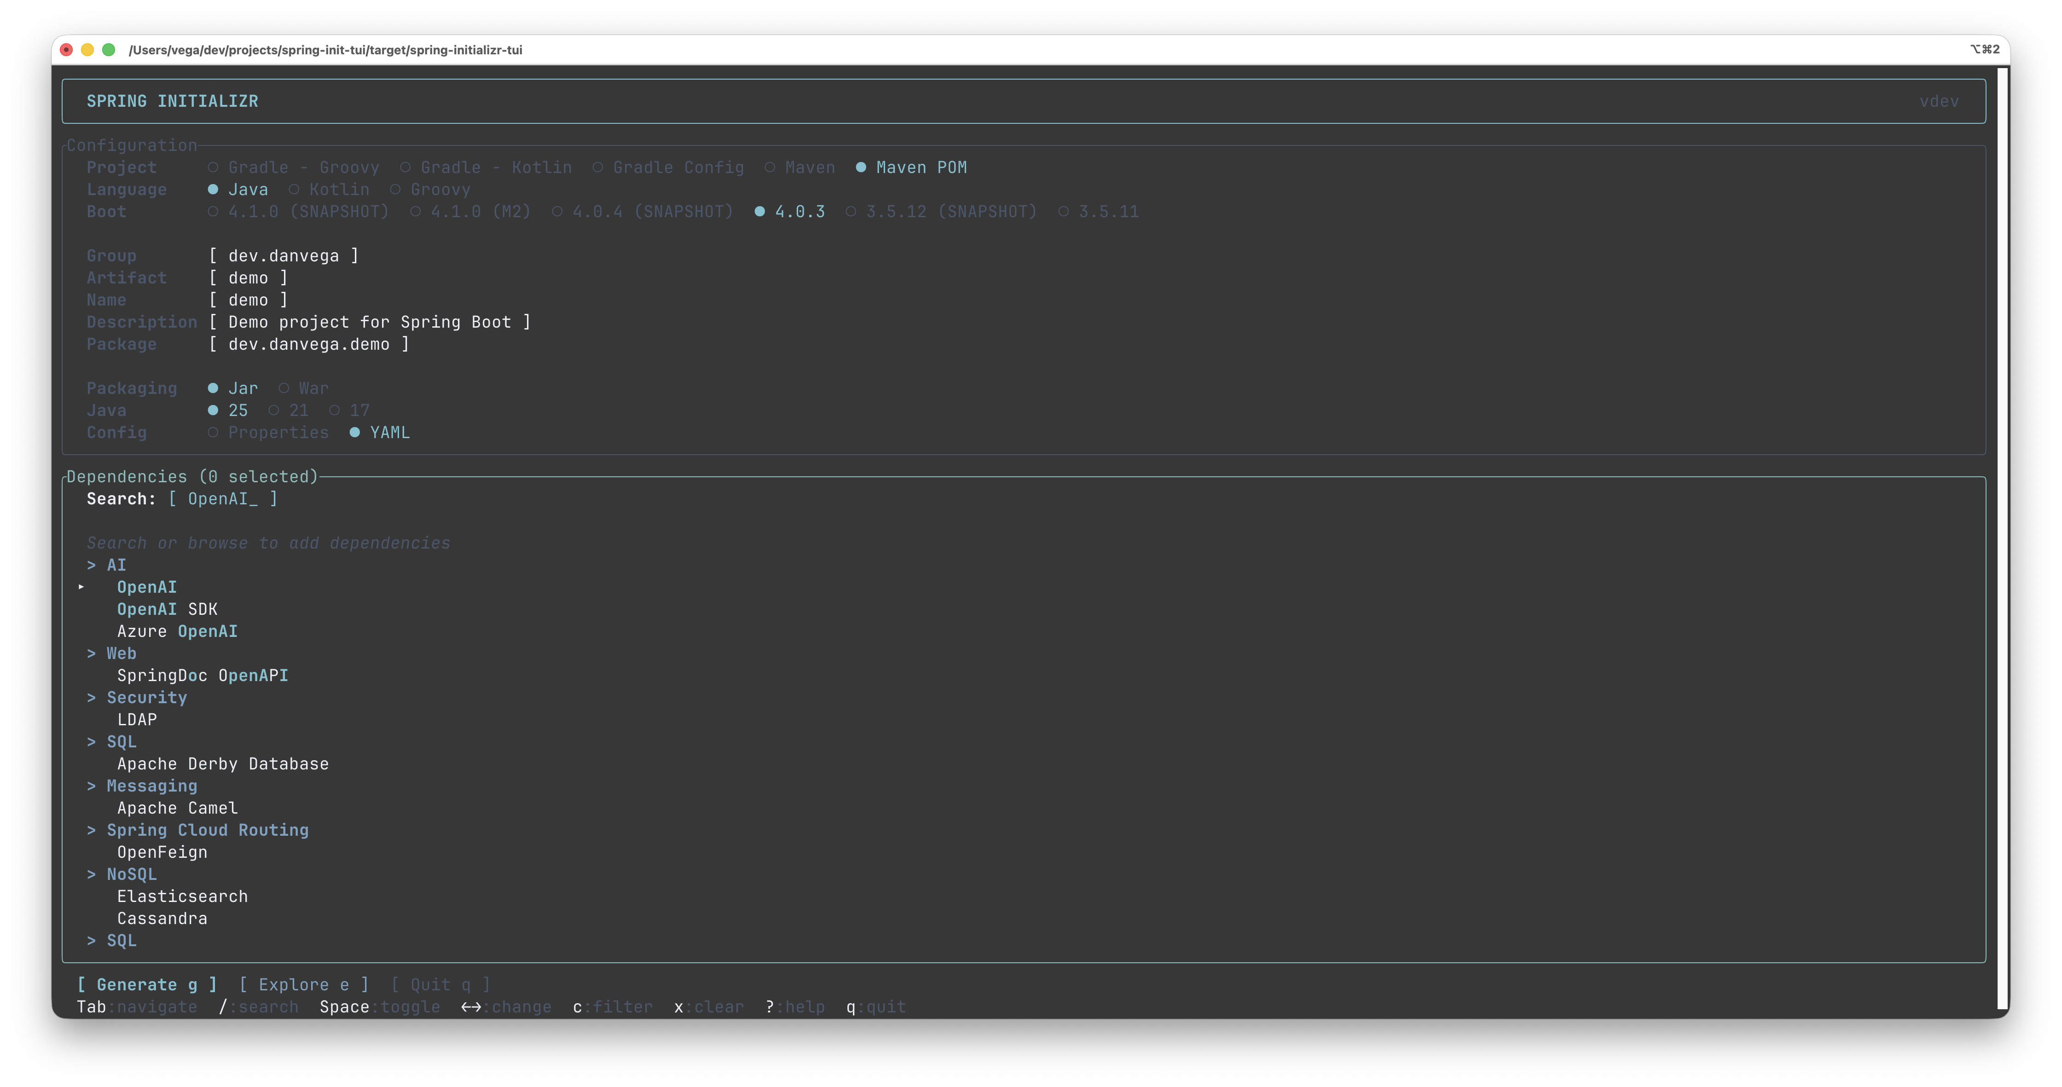The width and height of the screenshot is (2062, 1087).
Task: Click the Quit q button
Action: 440,984
